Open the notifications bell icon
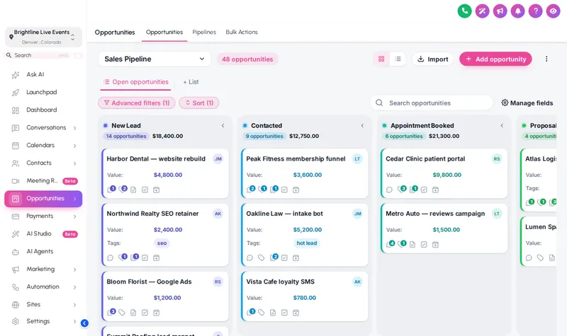The width and height of the screenshot is (567, 336). point(517,11)
